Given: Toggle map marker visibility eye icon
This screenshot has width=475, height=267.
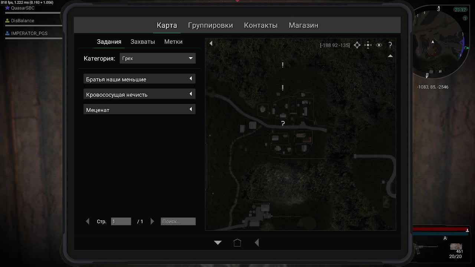Looking at the screenshot, I should [x=379, y=45].
